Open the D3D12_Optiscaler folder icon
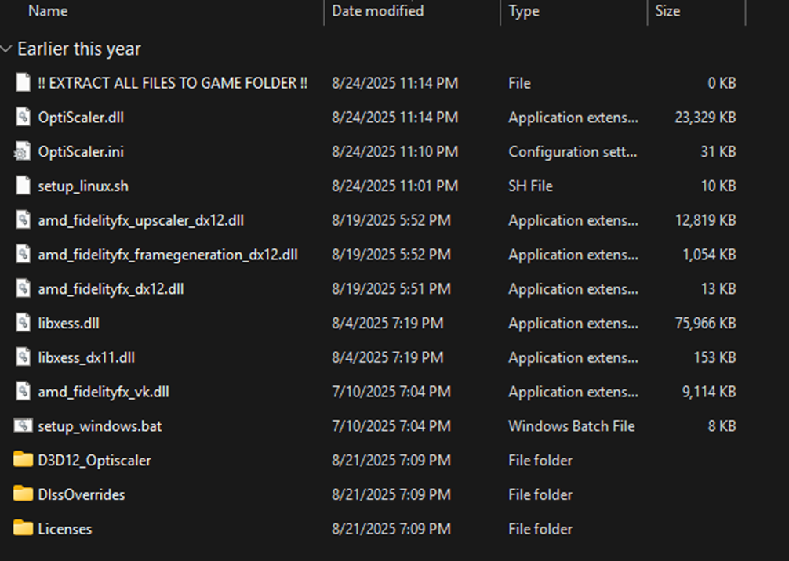This screenshot has width=789, height=561. tap(24, 461)
